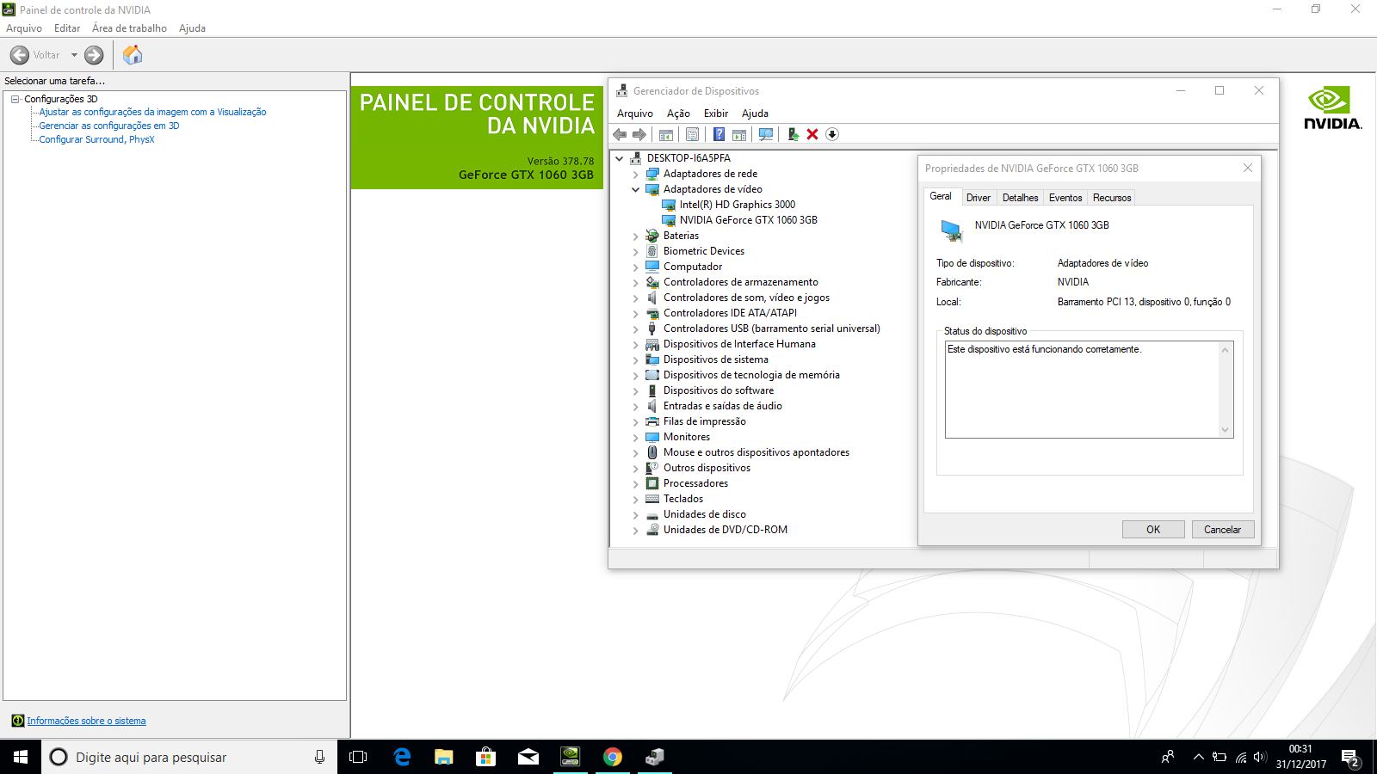Open Ação menu in Device Manager
Viewport: 1377px width, 774px height.
tap(678, 114)
